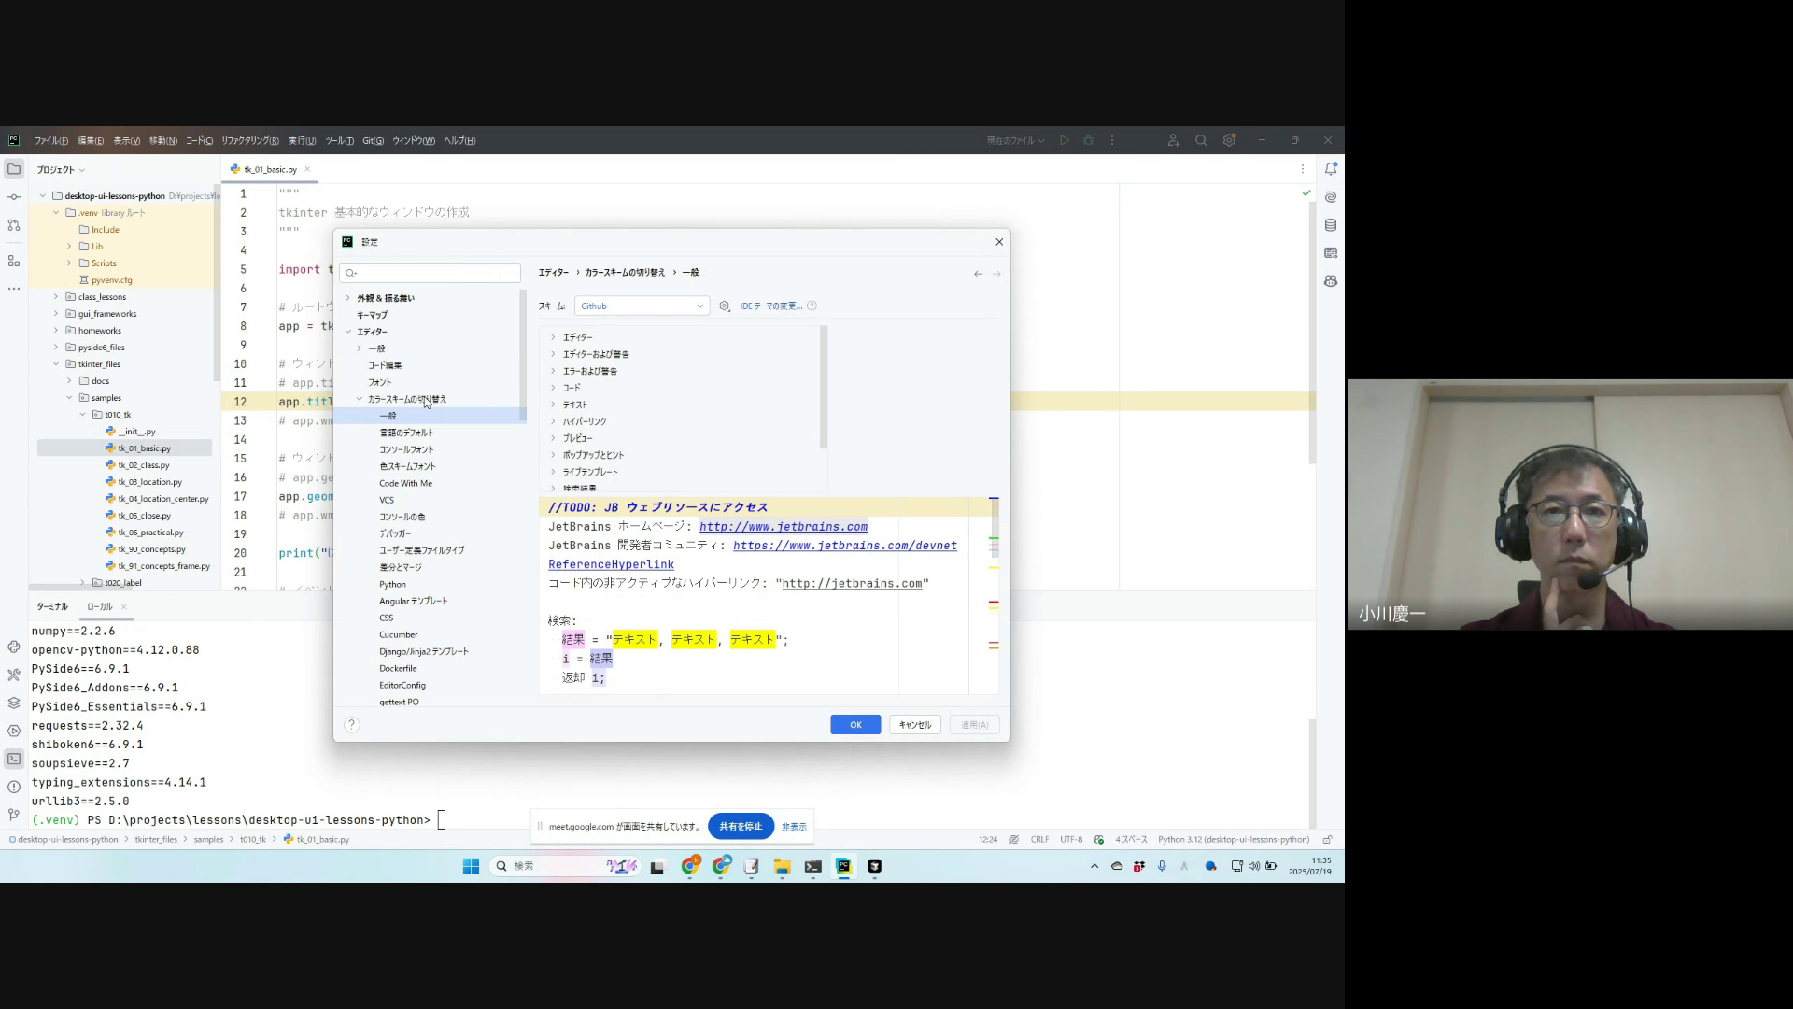Switch to the ローカル terminal tab
1793x1009 pixels.
99,606
